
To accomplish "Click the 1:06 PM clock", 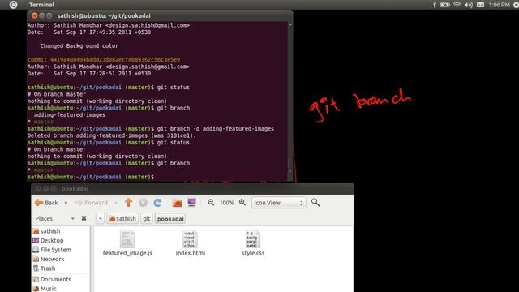I will tap(500, 5).
